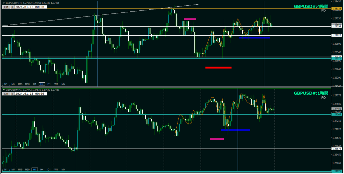
Task: Click the 1.27394 price label on the H4 axis
Action: coord(337,26)
